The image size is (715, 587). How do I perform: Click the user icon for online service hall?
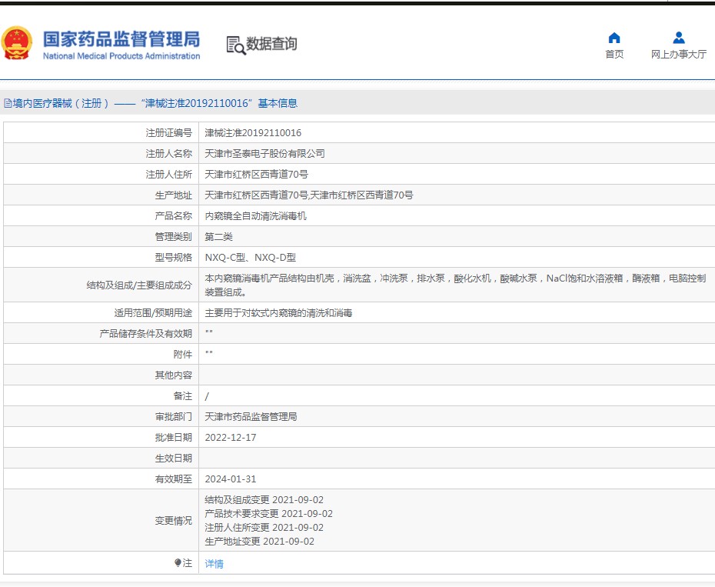678,38
